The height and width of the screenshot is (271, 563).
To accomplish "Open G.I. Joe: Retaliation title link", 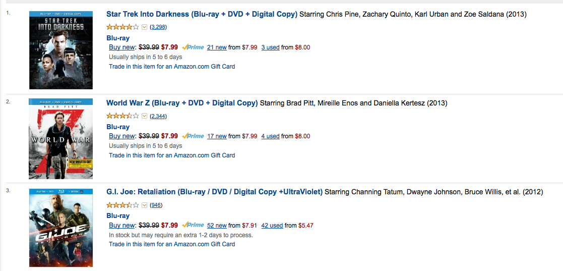I will (214, 192).
